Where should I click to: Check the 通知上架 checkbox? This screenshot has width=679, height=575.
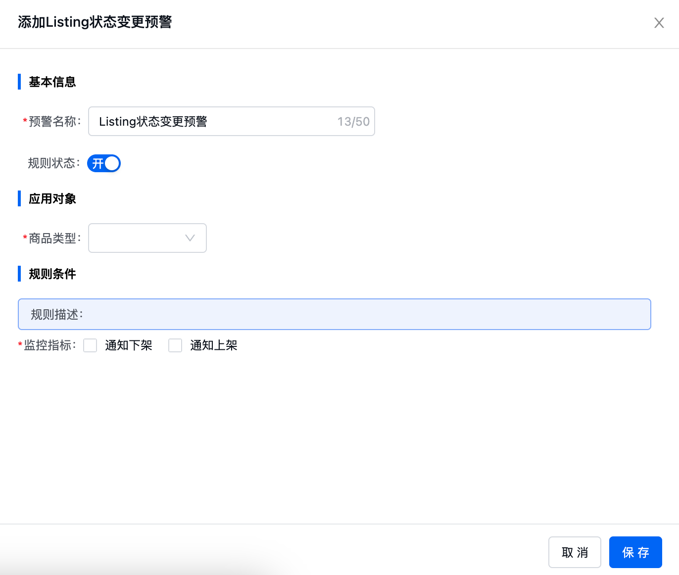(x=175, y=345)
